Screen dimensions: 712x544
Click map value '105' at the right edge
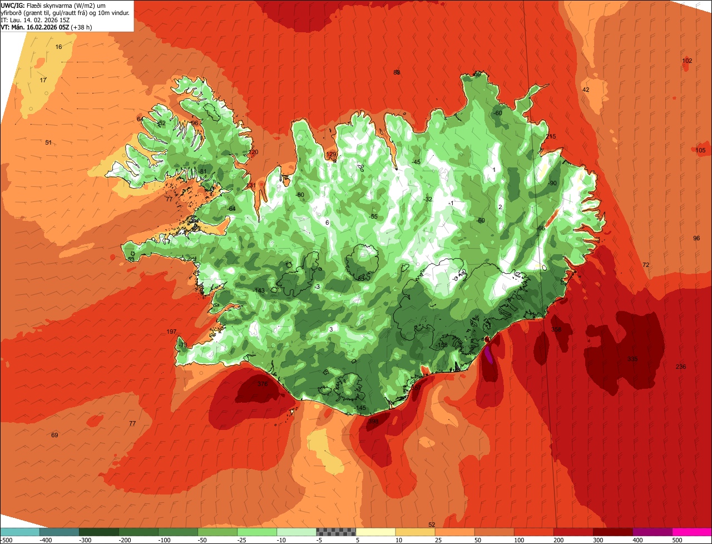click(700, 150)
